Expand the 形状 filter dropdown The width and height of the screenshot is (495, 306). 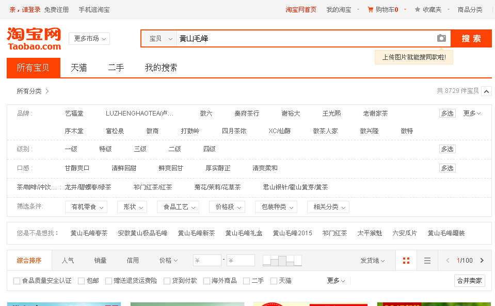coord(132,207)
